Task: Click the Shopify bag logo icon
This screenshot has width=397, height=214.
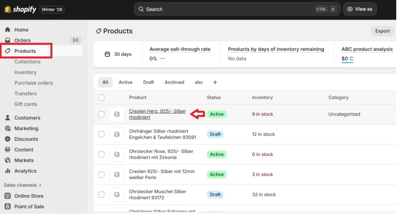Action: [7, 9]
